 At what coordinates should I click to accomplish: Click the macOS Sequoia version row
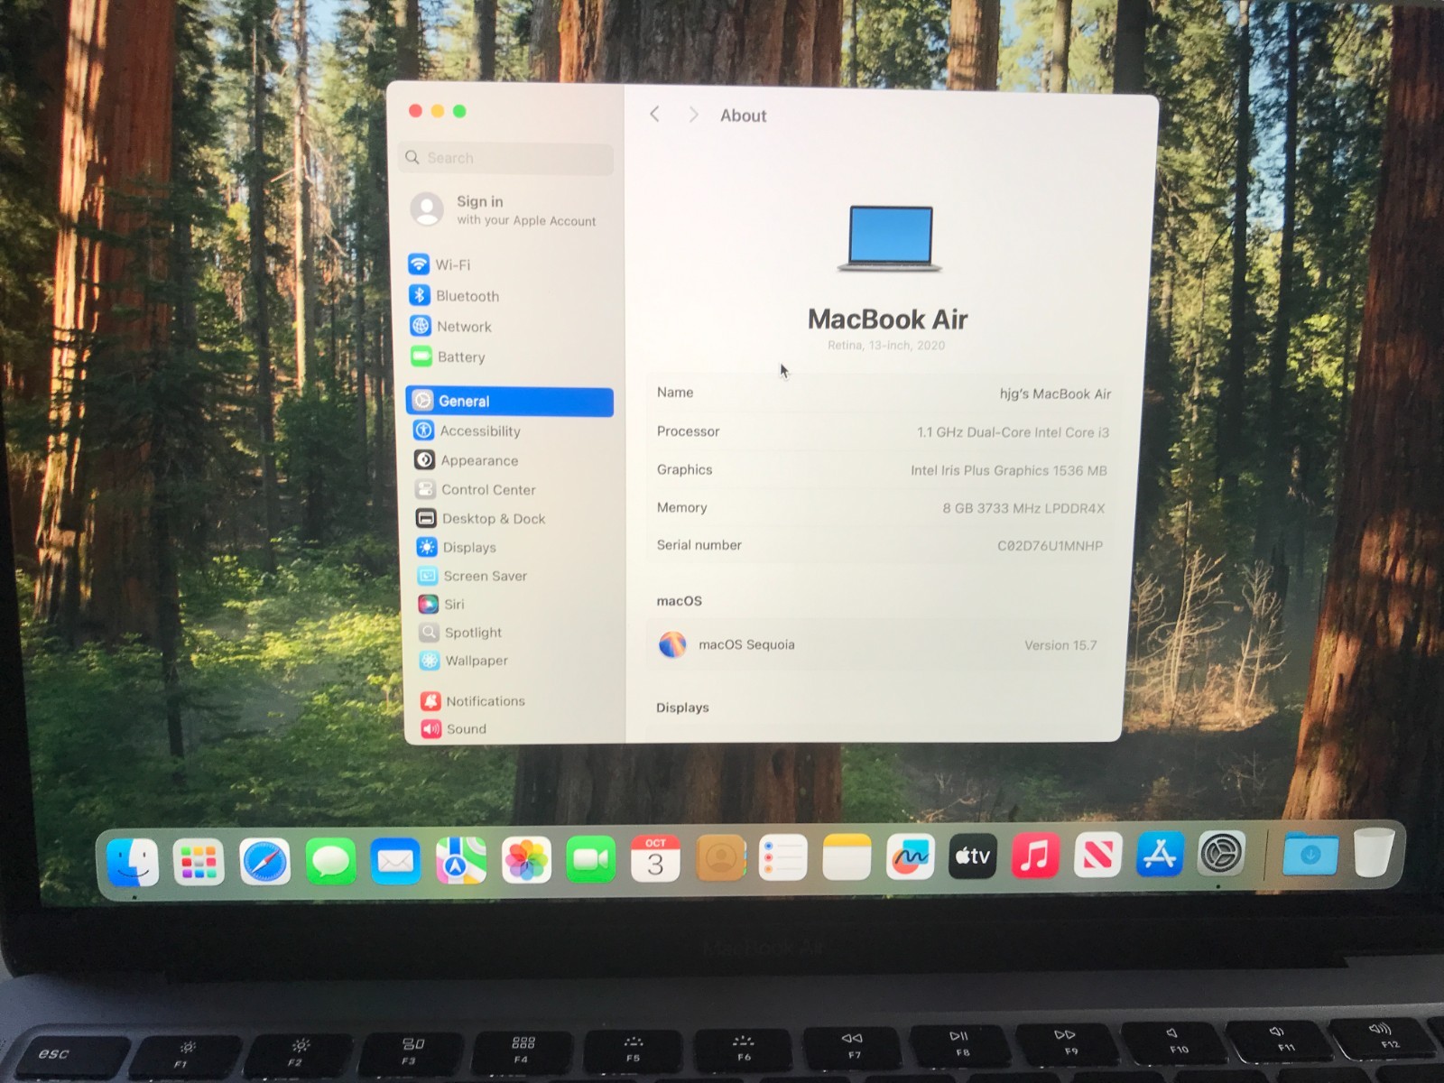(x=880, y=645)
